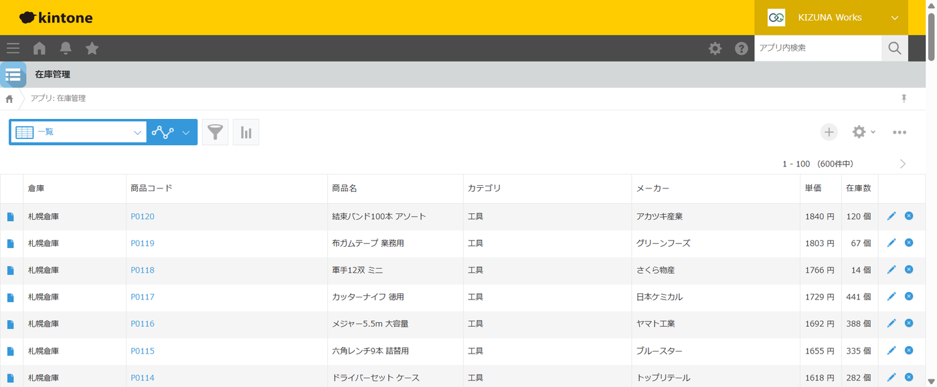Screen dimensions: 937x387
Task: Delete the P0120 record
Action: point(909,215)
